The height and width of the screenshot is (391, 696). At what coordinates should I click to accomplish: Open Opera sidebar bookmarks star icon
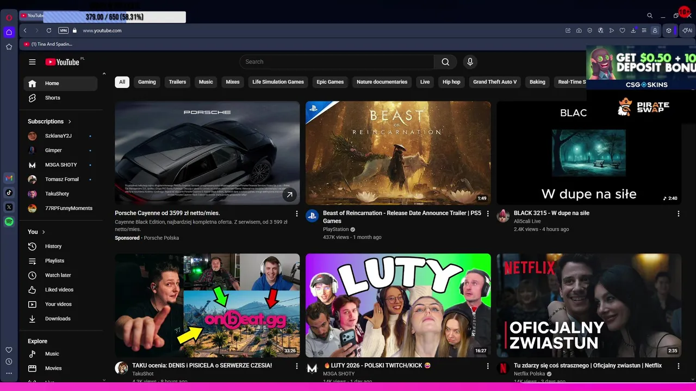click(x=9, y=47)
